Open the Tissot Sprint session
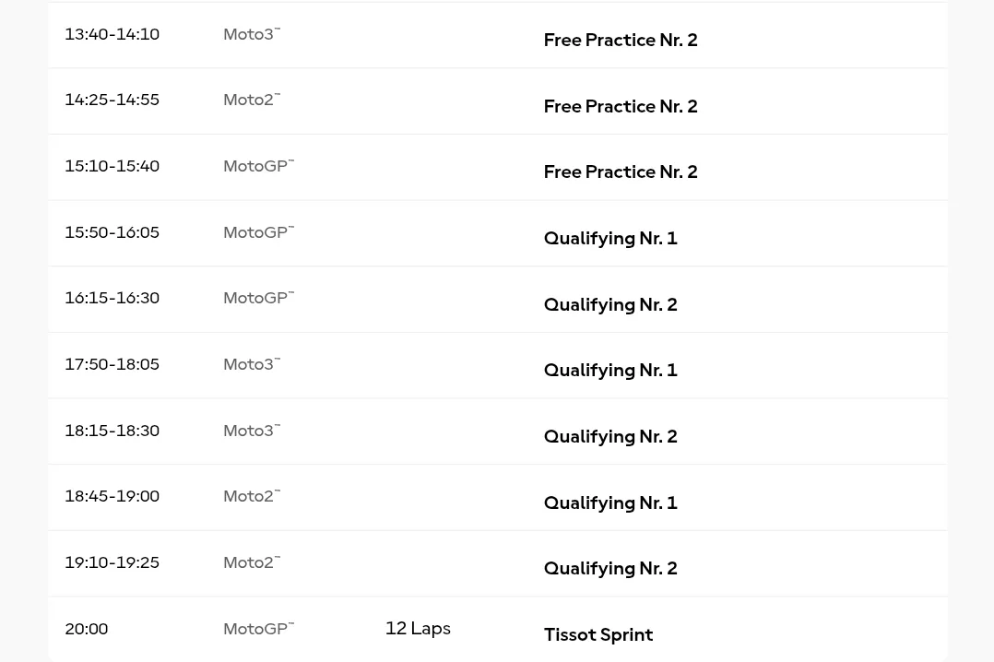994x662 pixels. click(x=598, y=635)
